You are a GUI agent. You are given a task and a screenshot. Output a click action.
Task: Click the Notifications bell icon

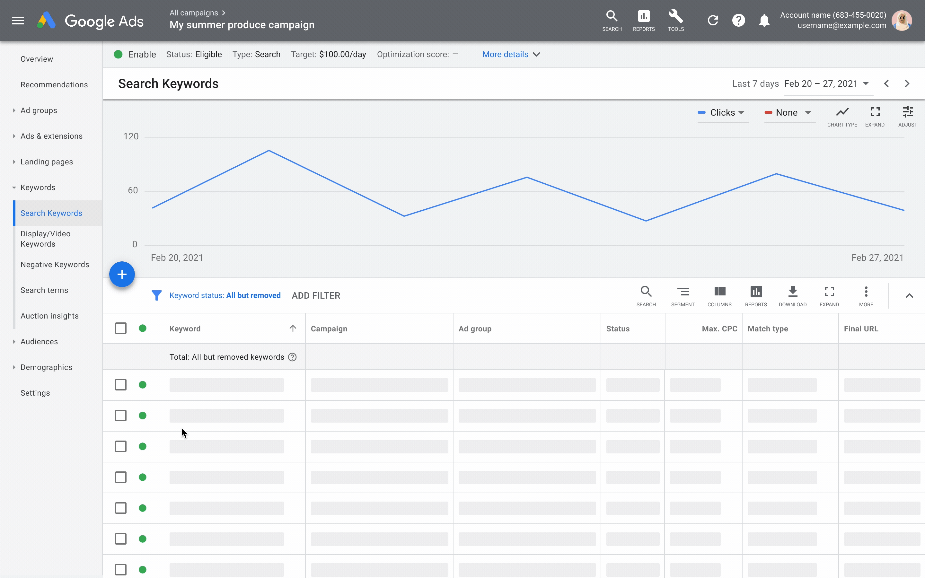tap(764, 20)
